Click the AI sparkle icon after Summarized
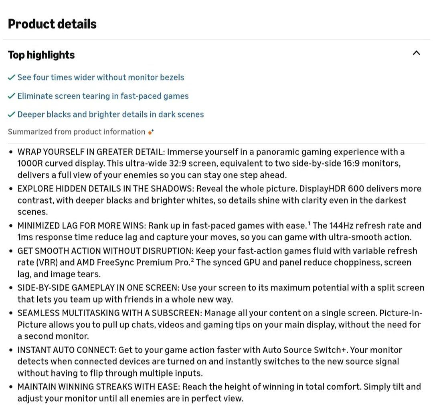 150,132
